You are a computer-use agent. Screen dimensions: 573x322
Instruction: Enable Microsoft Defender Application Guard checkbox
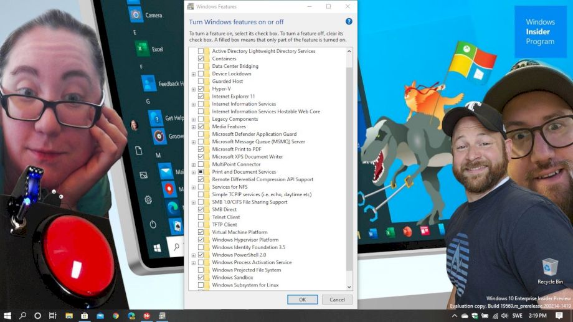point(201,134)
